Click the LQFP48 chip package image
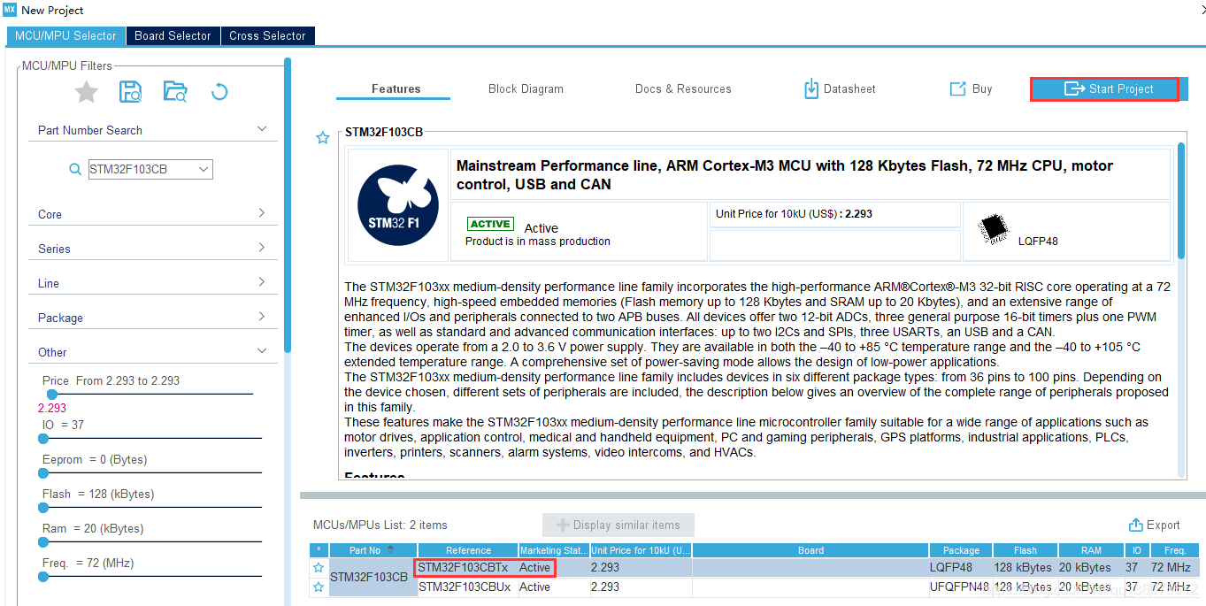The image size is (1206, 606). [994, 230]
